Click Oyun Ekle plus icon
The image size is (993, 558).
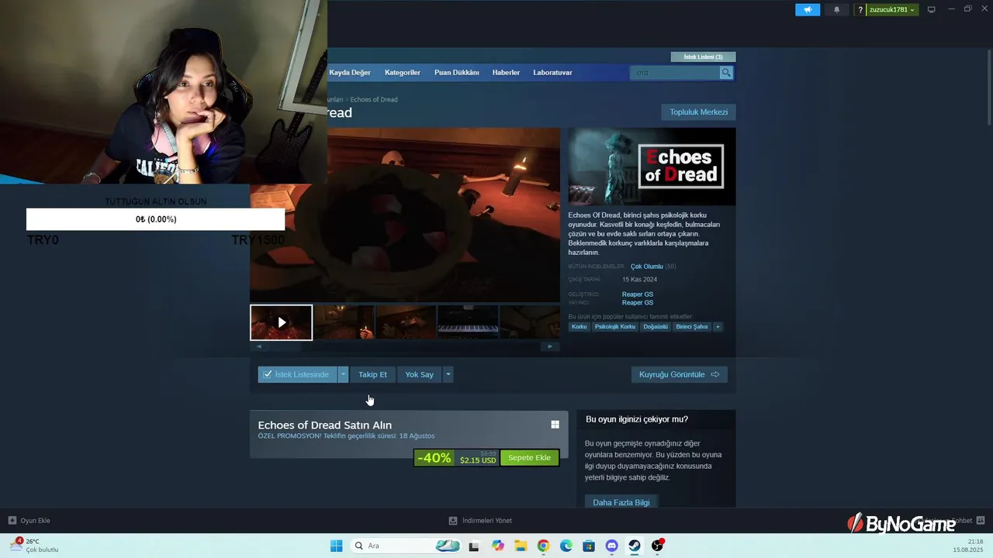click(12, 521)
